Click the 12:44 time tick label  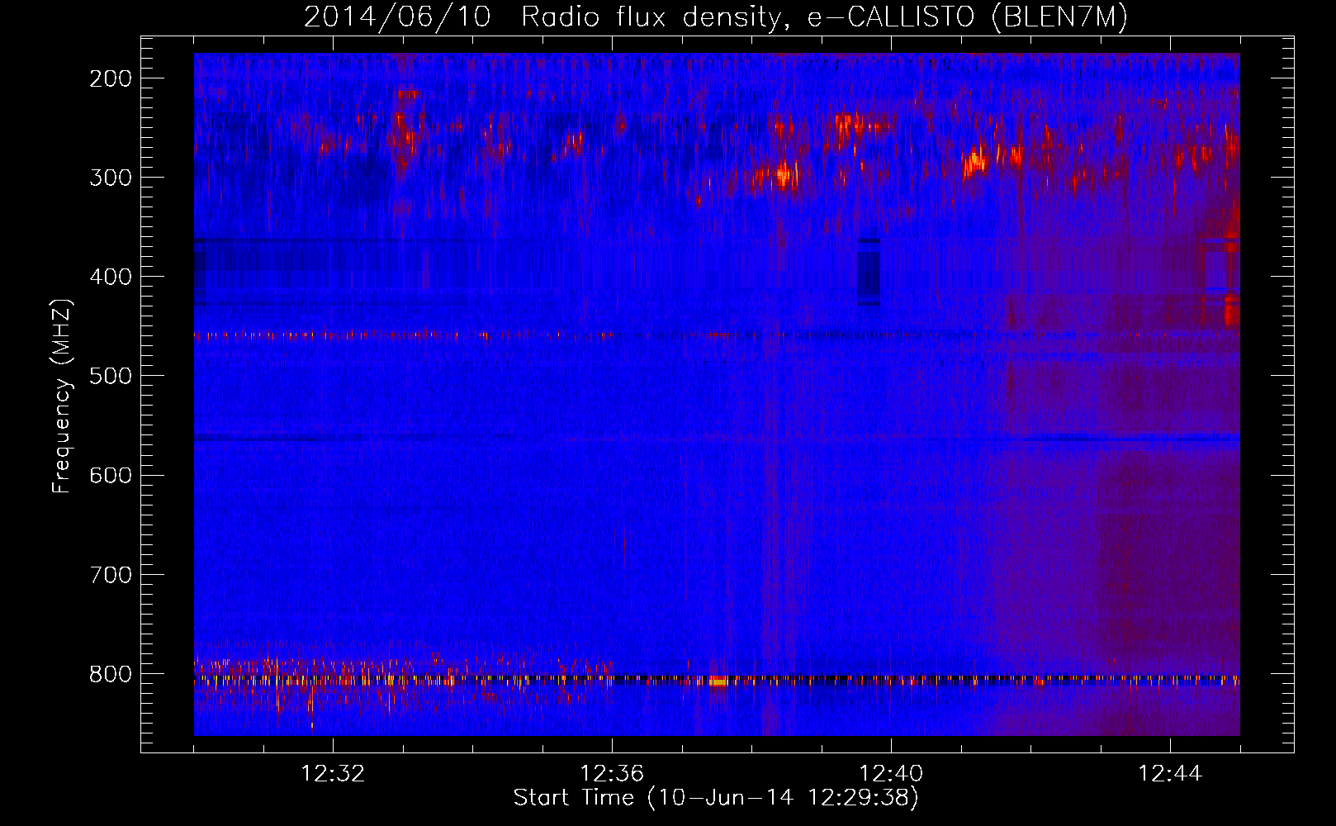click(1170, 774)
